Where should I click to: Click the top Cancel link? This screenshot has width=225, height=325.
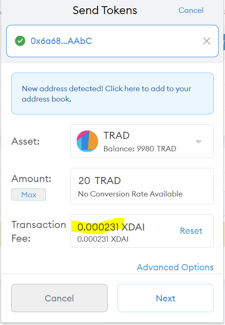pyautogui.click(x=191, y=10)
